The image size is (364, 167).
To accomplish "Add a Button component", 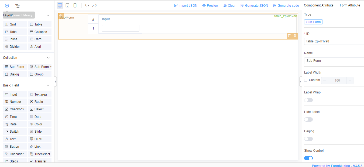I will 15,147.
